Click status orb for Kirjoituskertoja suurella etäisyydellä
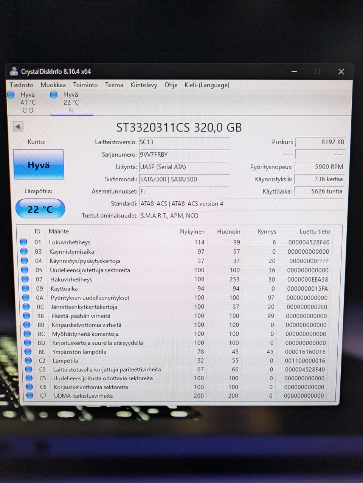This screenshot has height=483, width=363. pos(28,343)
